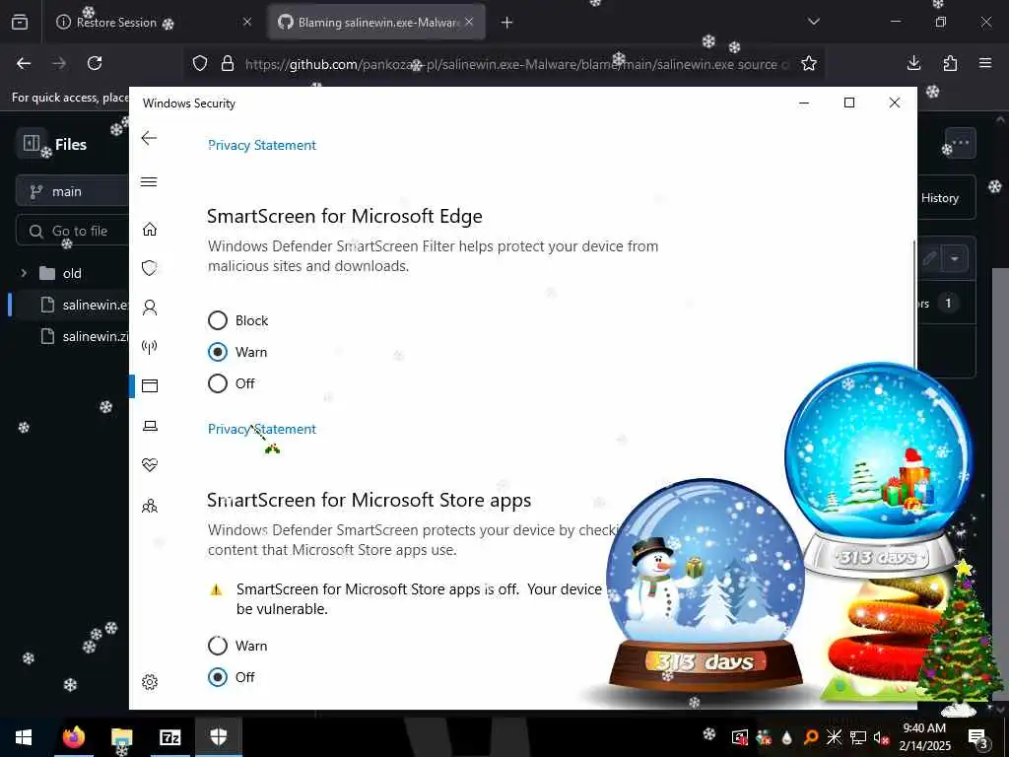Collapse GitHub file tree side panel
Viewport: 1009px width, 757px height.
tap(31, 143)
